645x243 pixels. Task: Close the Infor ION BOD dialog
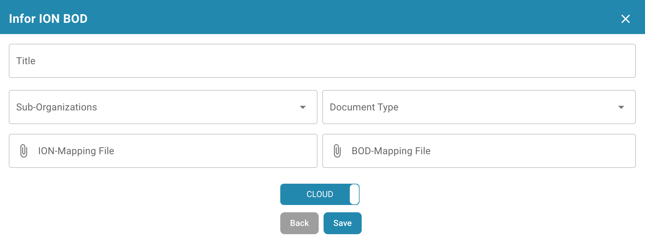(x=625, y=19)
